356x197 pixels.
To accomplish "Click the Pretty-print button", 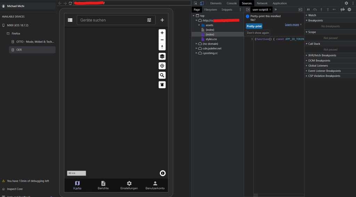I will point(254,26).
